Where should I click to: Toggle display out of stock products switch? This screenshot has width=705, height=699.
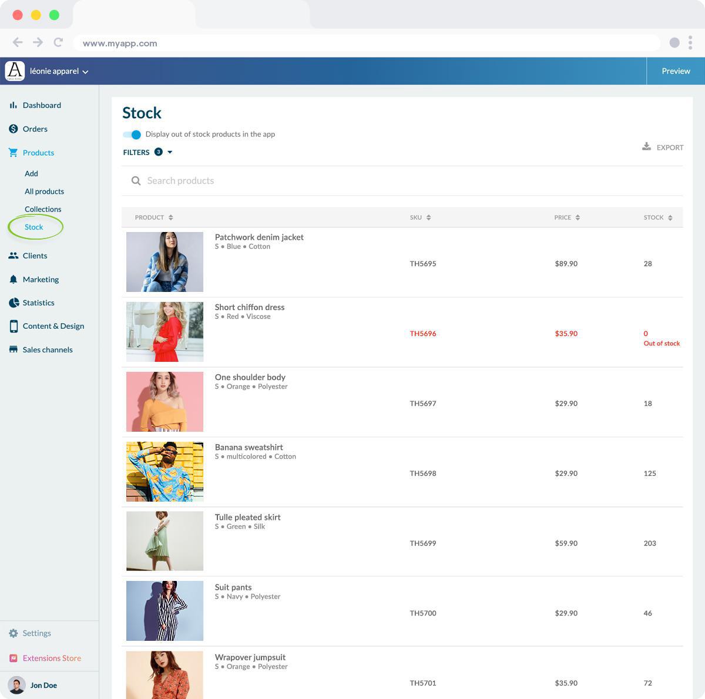pyautogui.click(x=132, y=135)
